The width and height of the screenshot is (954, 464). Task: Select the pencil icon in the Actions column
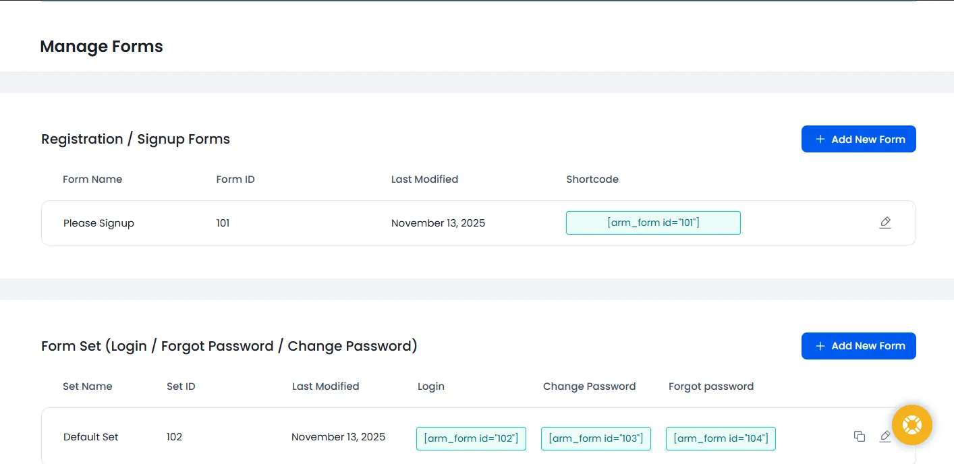[885, 223]
